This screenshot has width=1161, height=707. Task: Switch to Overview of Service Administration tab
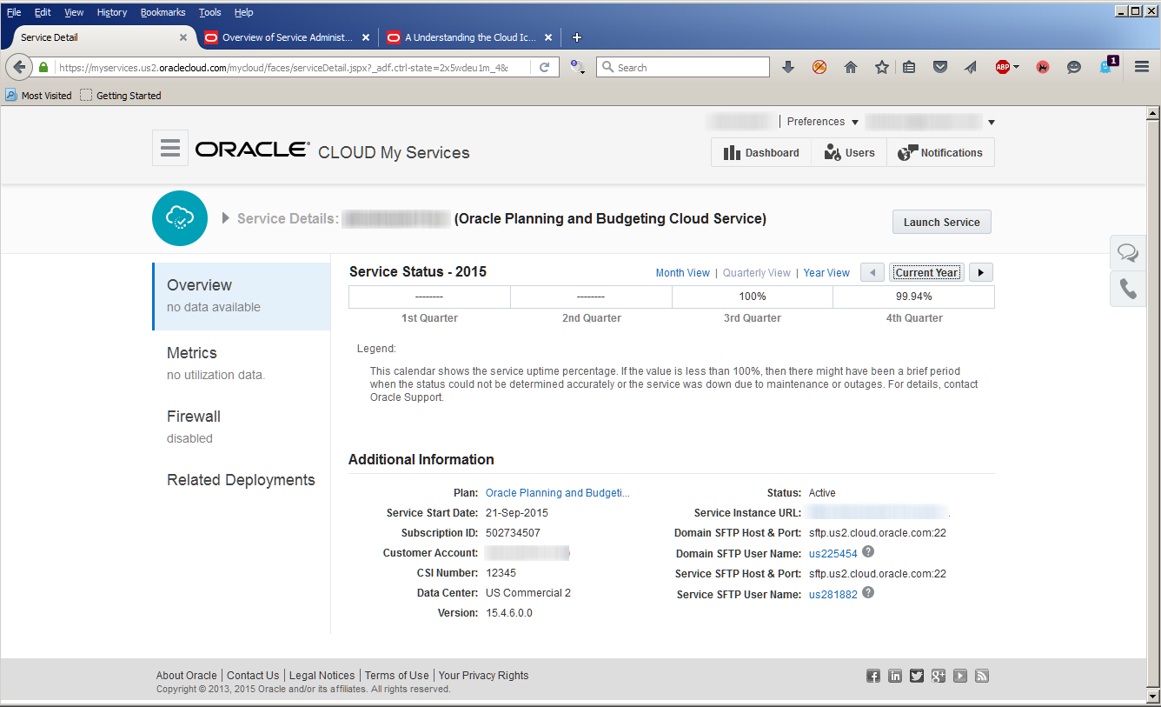tap(287, 37)
